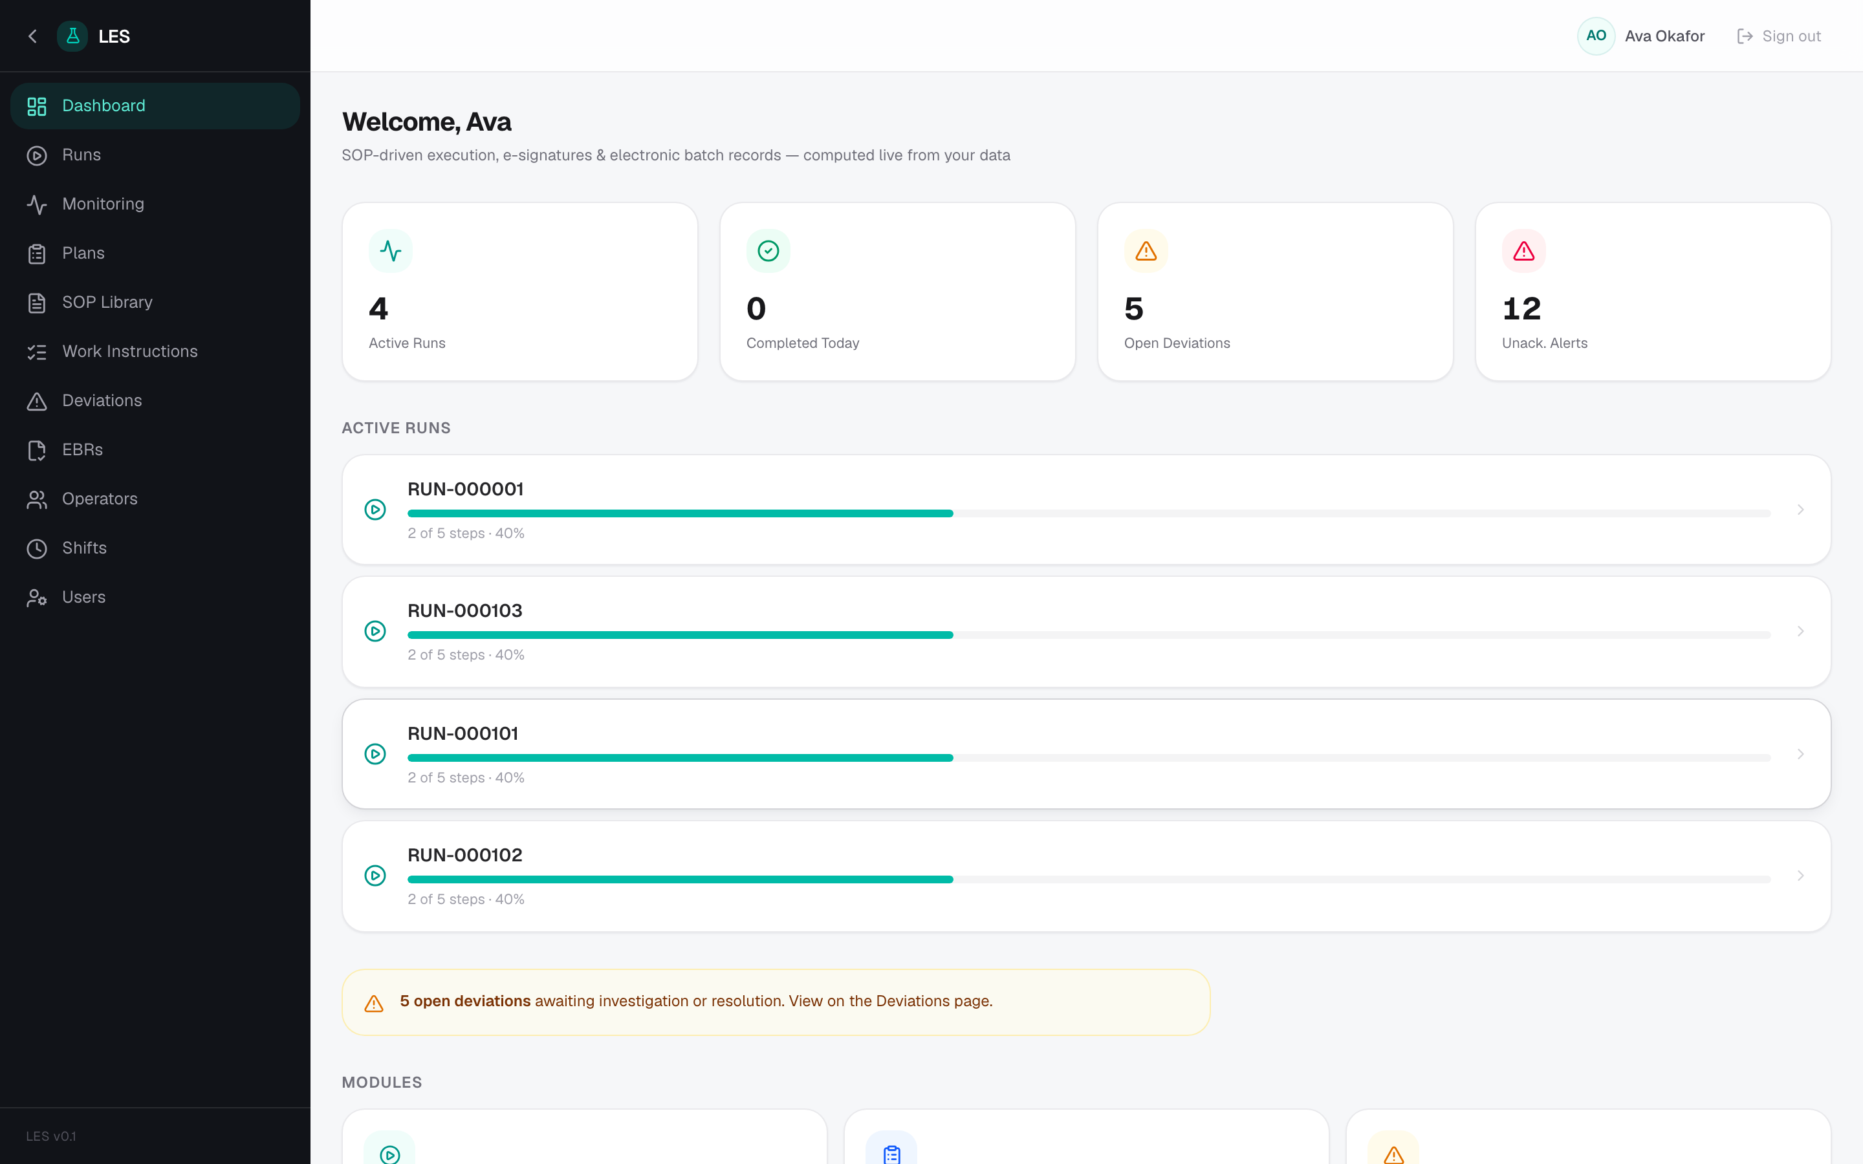Open RUN-000102 via its chevron
Screen dimensions: 1863x1164
[x=1801, y=876]
